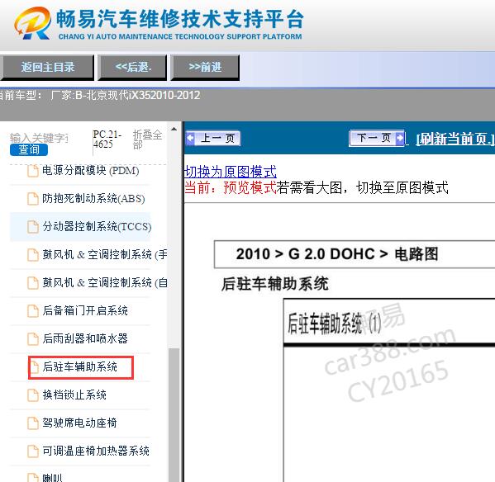
Task: Return to main directory with 返回主目录 button
Action: coord(47,68)
